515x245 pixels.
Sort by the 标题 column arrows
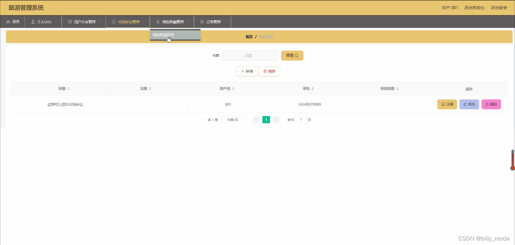pos(68,89)
